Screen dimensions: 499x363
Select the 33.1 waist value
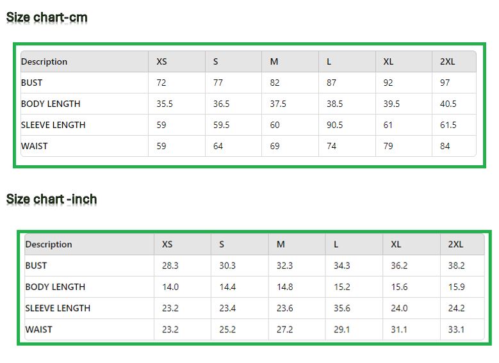point(456,329)
